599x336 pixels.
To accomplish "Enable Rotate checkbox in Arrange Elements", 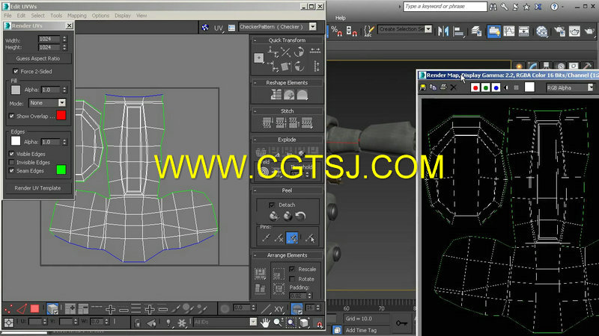I will [292, 279].
